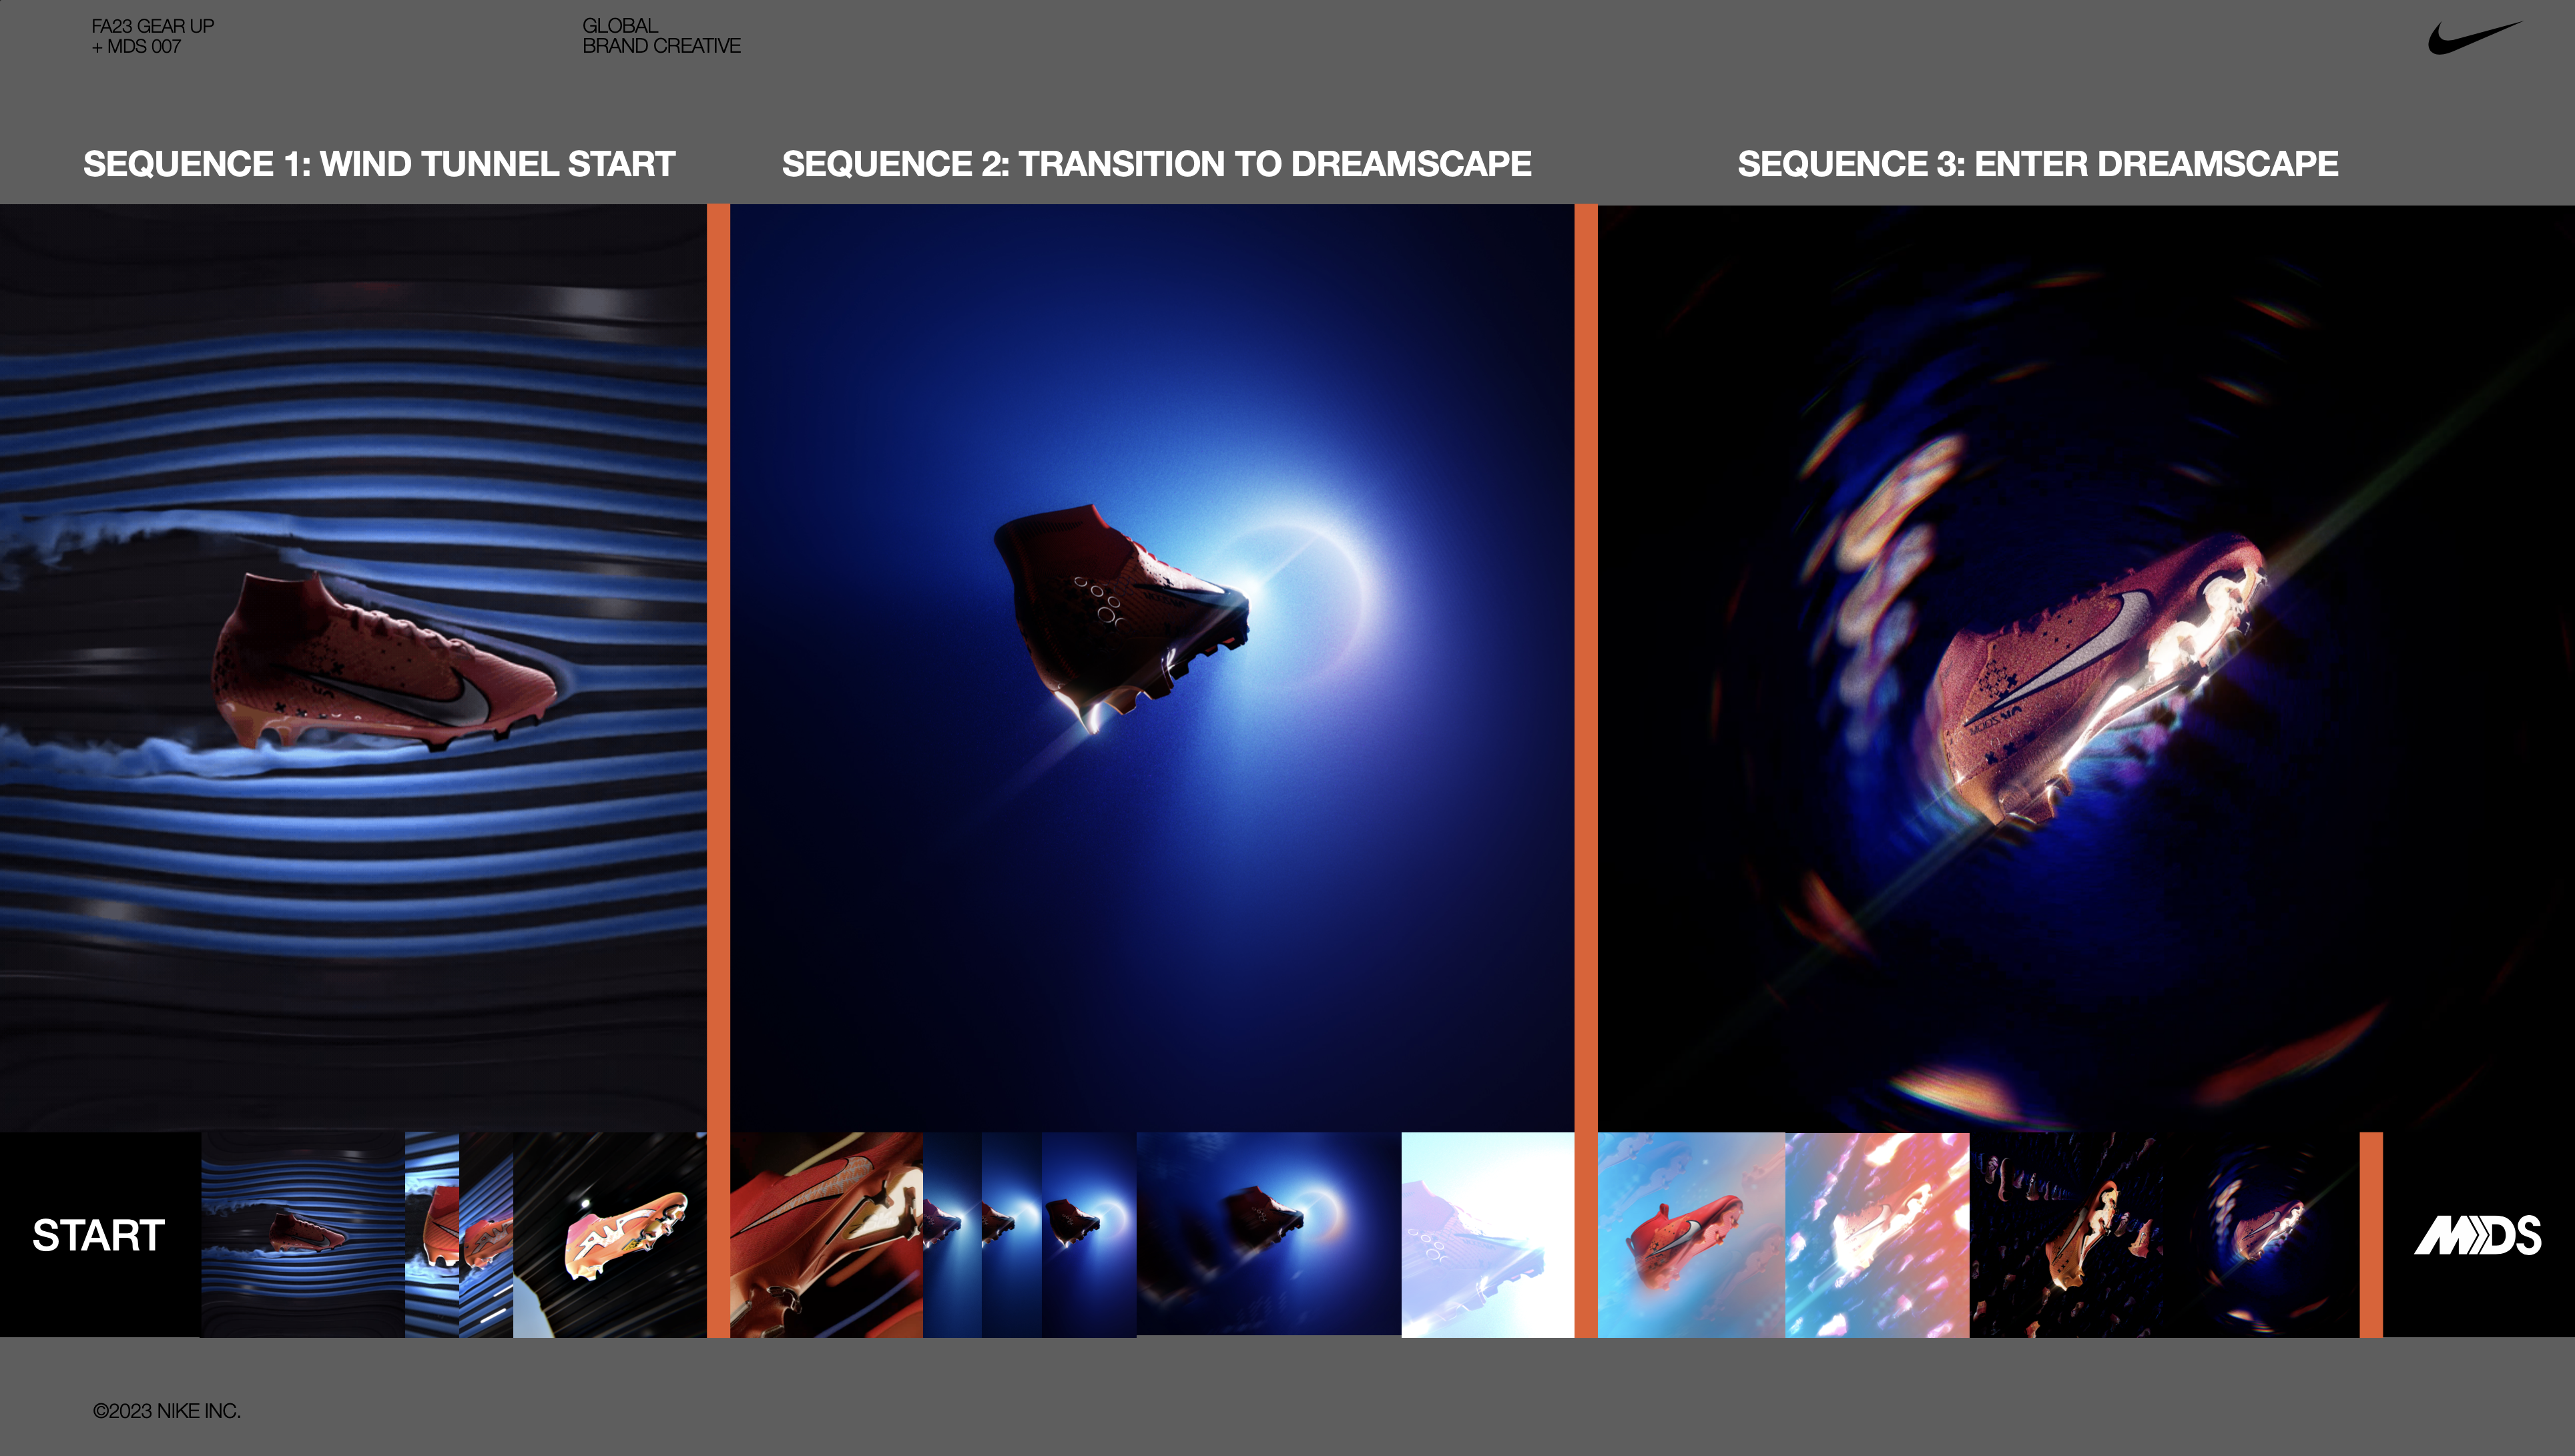Select the dark scattered boots thumbnail

(x=2068, y=1235)
